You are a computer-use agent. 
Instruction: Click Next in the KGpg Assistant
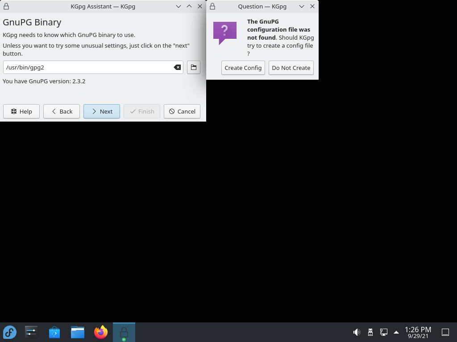(102, 111)
